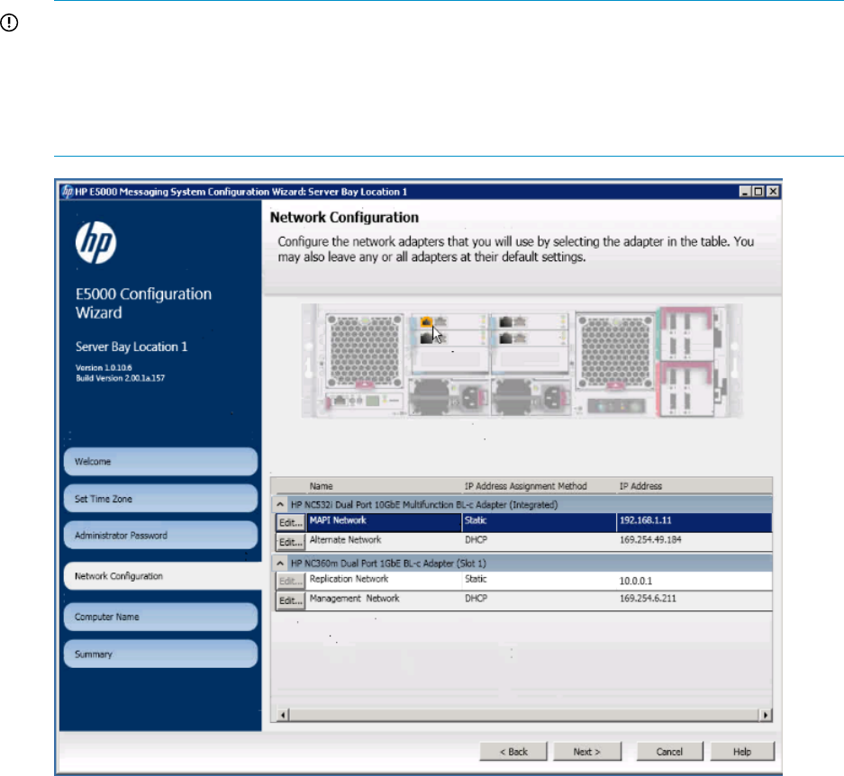
Task: Click the HP icon in the title bar
Action: tap(68, 192)
